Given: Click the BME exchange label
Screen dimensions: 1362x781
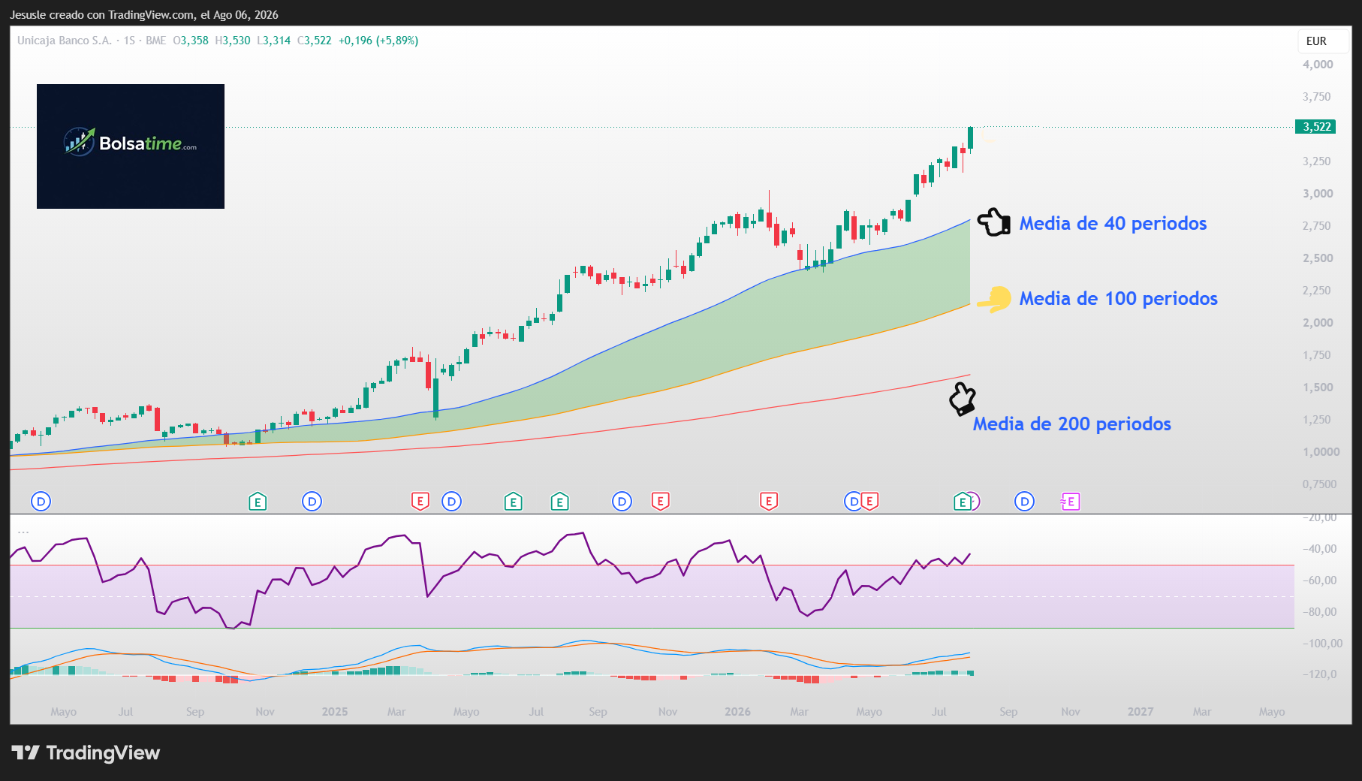Looking at the screenshot, I should tap(156, 41).
